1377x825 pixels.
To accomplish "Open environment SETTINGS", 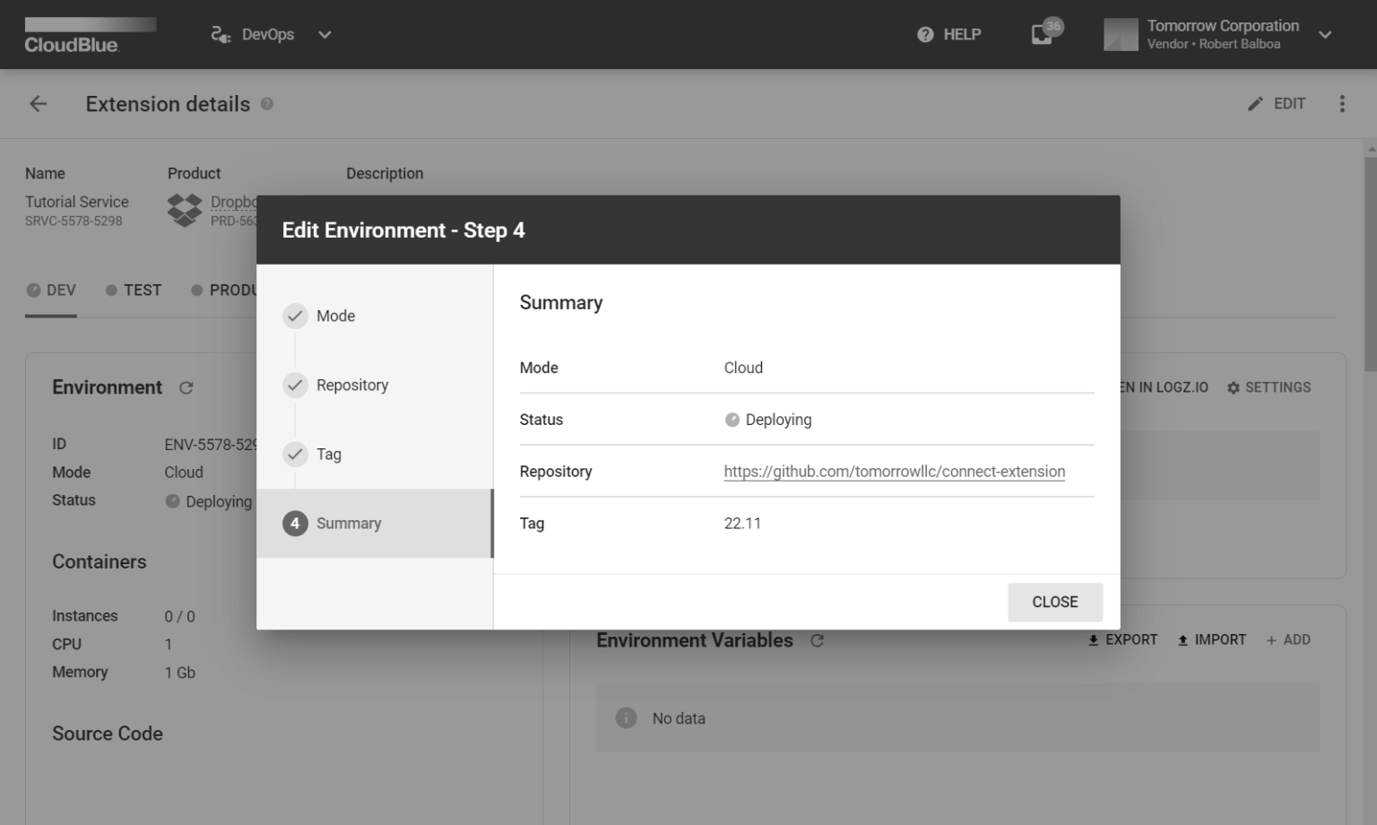I will pyautogui.click(x=1269, y=387).
